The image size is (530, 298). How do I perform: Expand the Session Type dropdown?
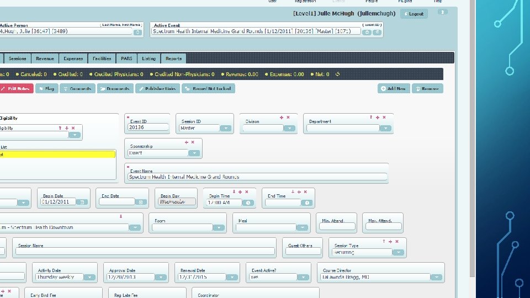398,252
